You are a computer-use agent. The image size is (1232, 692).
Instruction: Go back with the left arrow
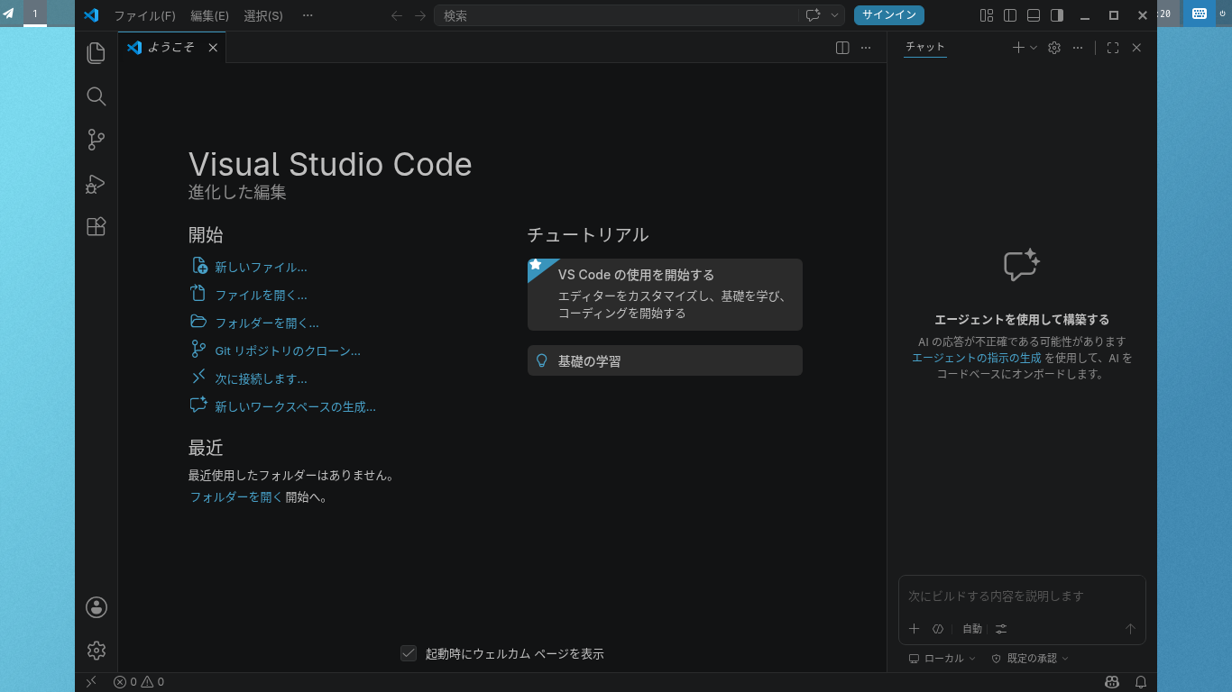(x=396, y=15)
